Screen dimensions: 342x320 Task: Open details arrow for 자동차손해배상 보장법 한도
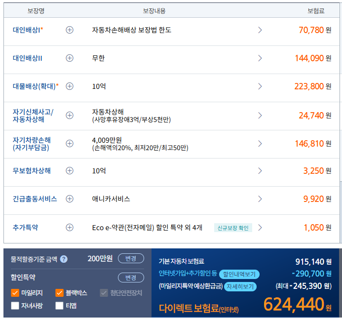[x=260, y=30]
